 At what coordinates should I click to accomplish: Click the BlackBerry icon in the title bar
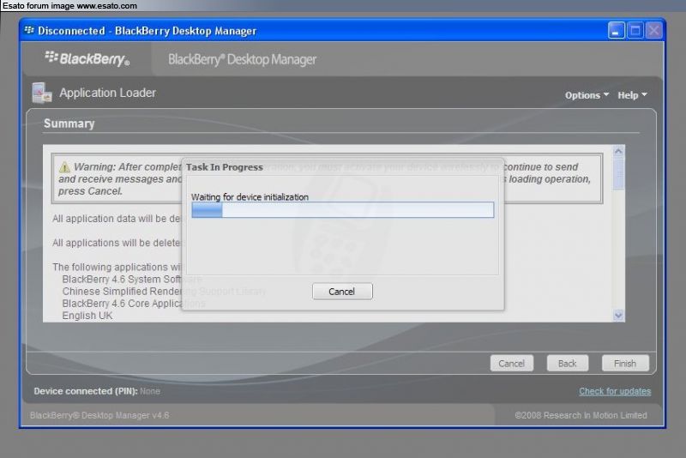click(x=29, y=30)
